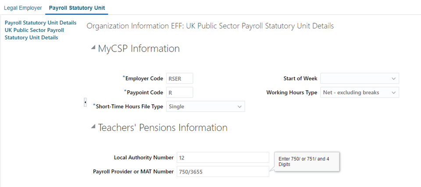
Task: Open the Start of Week dropdown
Action: (x=360, y=78)
